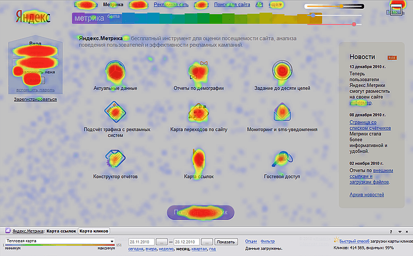Screen dimensions: 413x256
Task: Click the orange handle on brightness slider
Action: point(342,6)
